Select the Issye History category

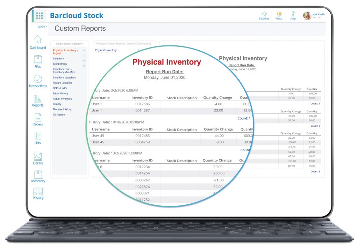click(60, 93)
